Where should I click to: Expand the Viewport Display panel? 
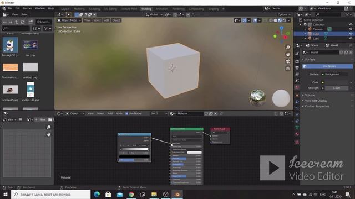point(316,101)
